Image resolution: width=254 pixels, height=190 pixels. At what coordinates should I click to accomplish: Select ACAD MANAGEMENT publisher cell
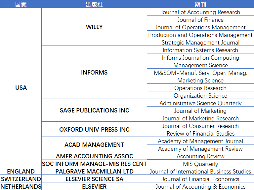tap(94, 144)
